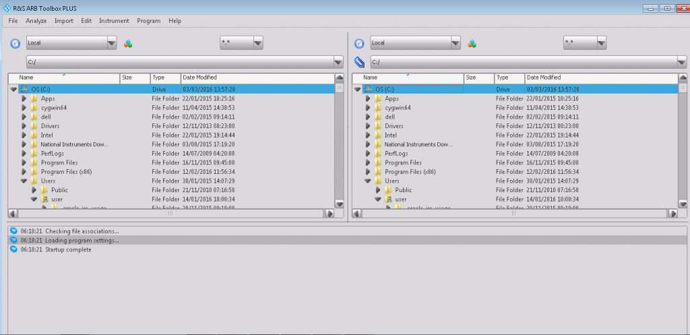
Task: Click scroll left arrow under left pane
Action: click(x=13, y=214)
